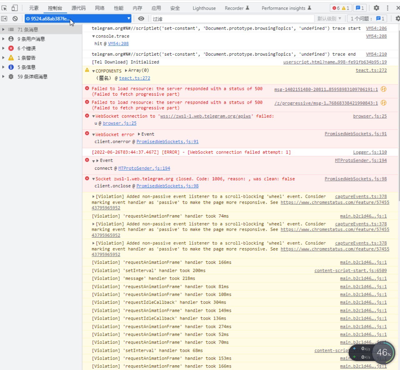The height and width of the screenshot is (370, 400).
Task: Clear the console output
Action: click(15, 18)
